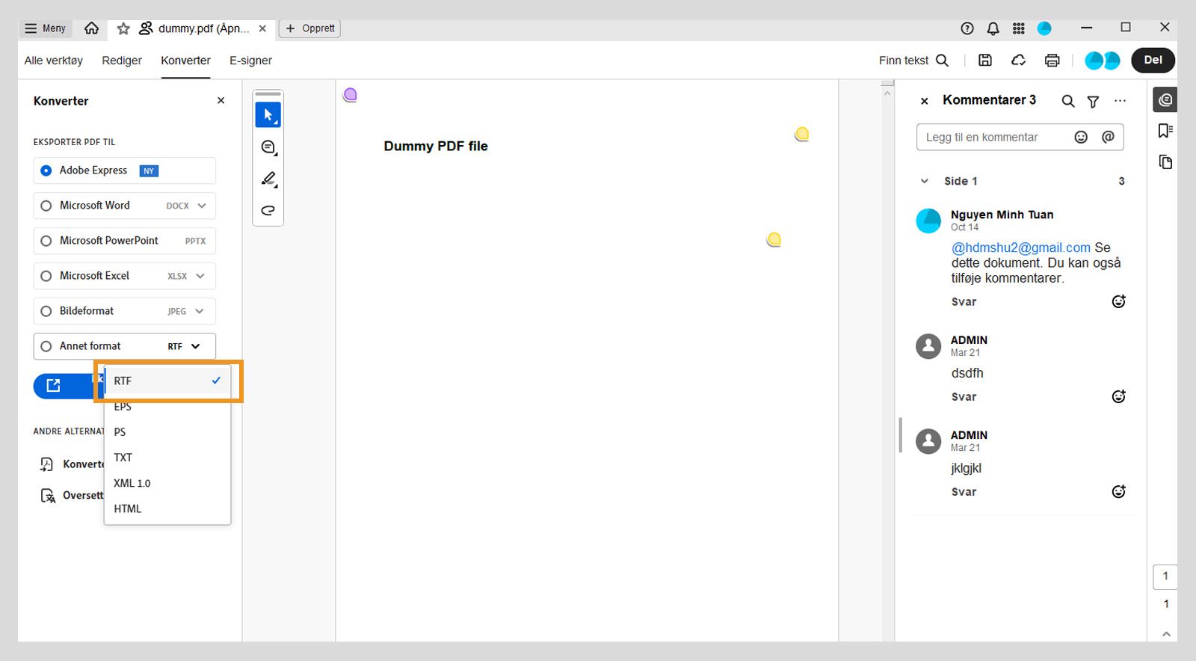Toggle the comments panel icon in right rail
This screenshot has height=661, width=1196.
(1165, 99)
